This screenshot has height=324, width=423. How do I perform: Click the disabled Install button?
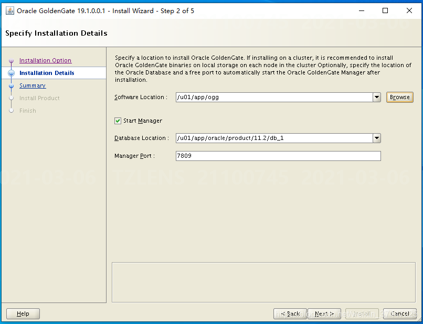click(x=362, y=314)
